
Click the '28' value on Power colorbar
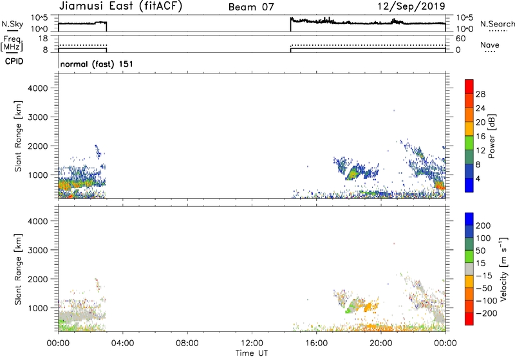(x=480, y=94)
